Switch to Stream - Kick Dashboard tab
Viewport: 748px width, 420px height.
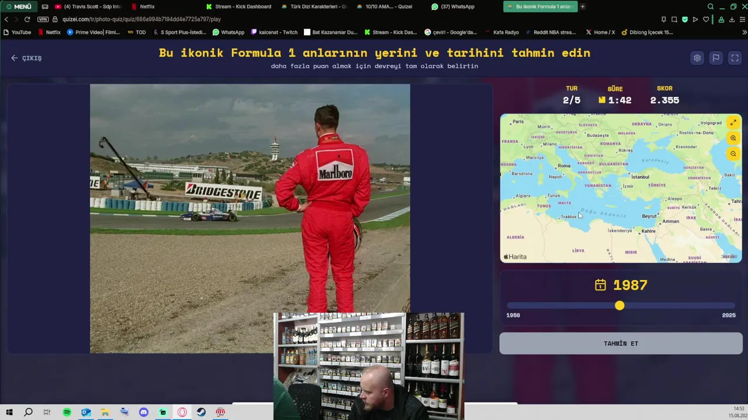[238, 6]
